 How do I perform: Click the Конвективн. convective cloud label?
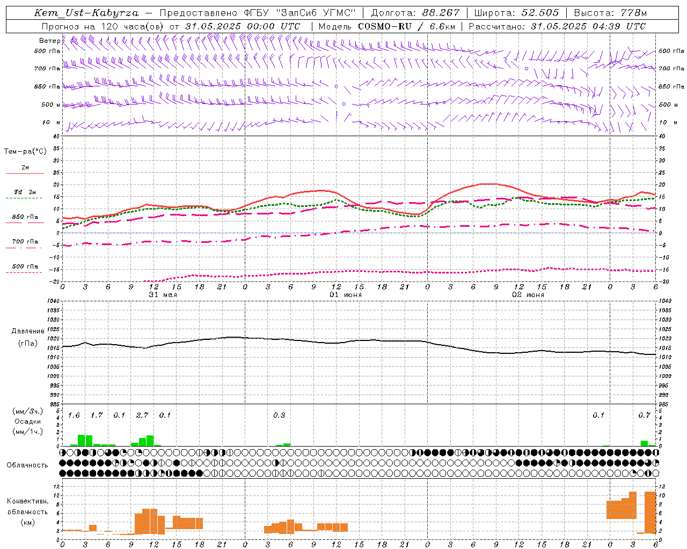click(x=28, y=501)
